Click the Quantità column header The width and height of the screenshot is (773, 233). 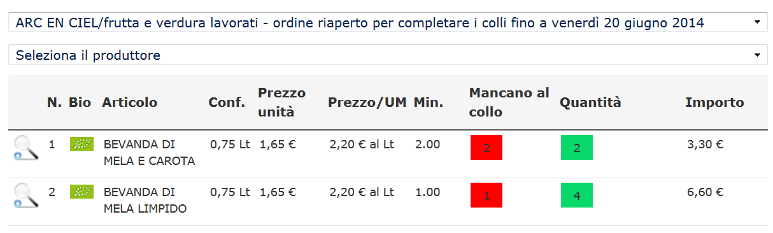coord(590,102)
